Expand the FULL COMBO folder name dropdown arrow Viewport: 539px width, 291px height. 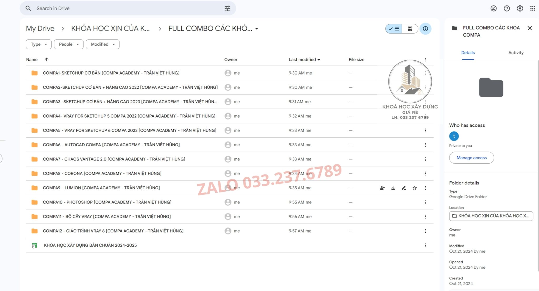coord(257,29)
